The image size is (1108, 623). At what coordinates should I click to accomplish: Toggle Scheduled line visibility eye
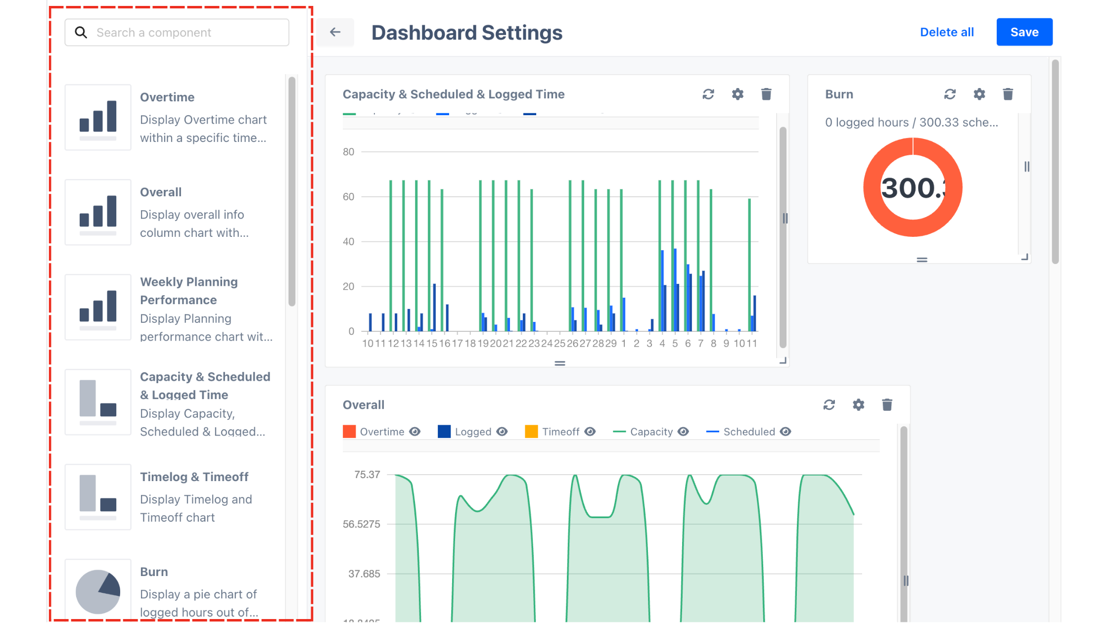click(785, 432)
